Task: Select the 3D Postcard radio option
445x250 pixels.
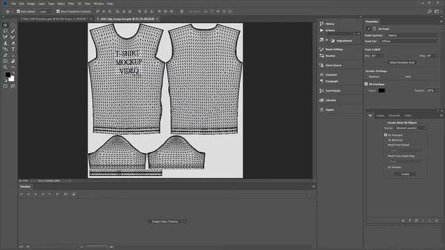Action: coord(385,135)
